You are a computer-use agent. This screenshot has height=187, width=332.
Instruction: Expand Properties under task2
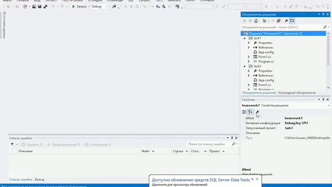point(249,71)
